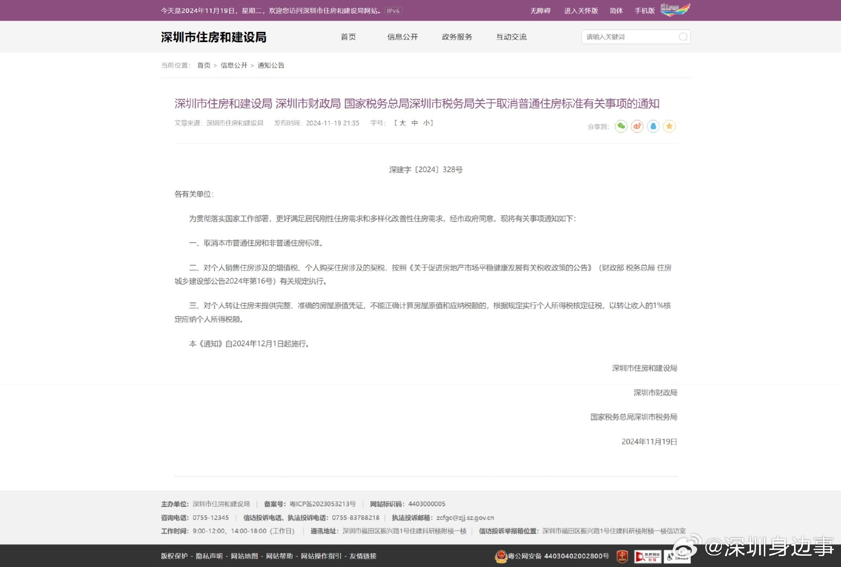Set font size to 中
Image resolution: width=841 pixels, height=567 pixels.
tap(415, 123)
